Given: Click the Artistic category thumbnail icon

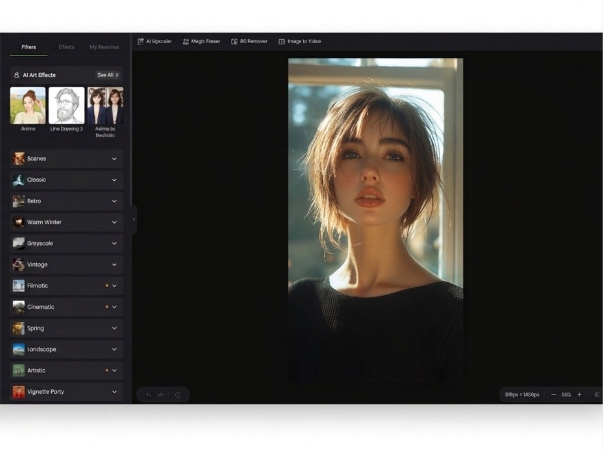Looking at the screenshot, I should (x=19, y=371).
